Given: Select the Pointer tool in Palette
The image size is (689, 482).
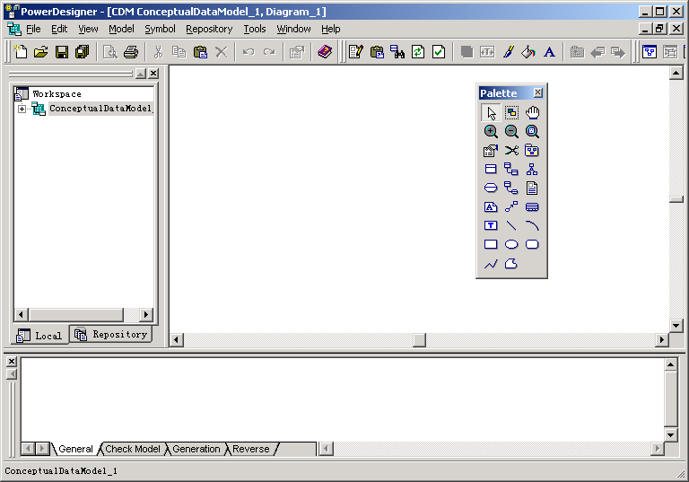Looking at the screenshot, I should [x=491, y=112].
